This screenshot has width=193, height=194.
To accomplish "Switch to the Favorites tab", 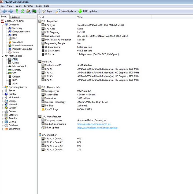I will click(15, 17).
